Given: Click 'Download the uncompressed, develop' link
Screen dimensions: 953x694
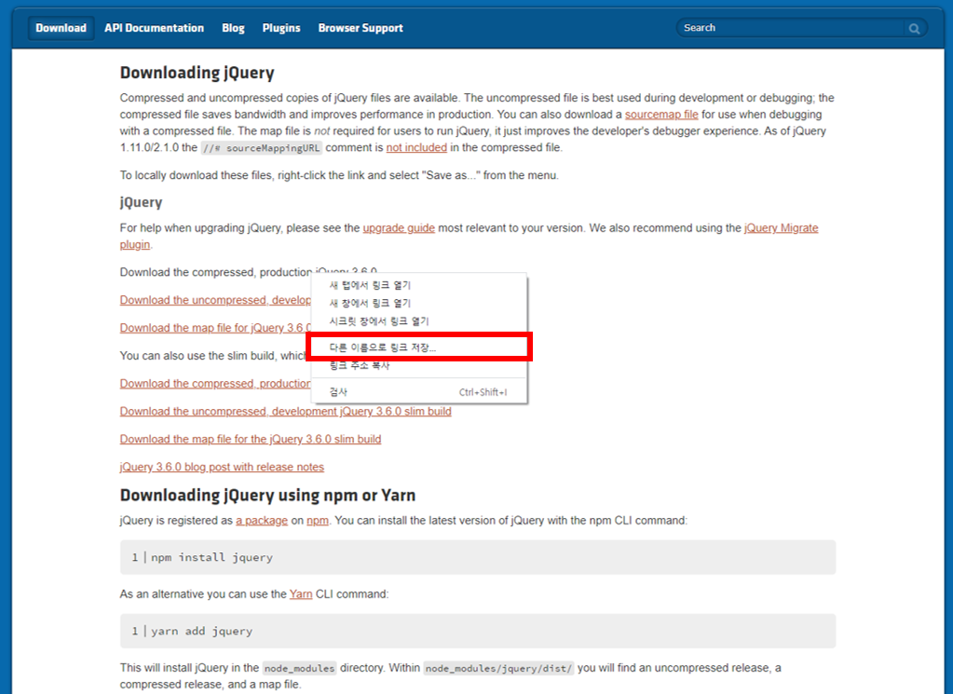Looking at the screenshot, I should click(x=215, y=300).
